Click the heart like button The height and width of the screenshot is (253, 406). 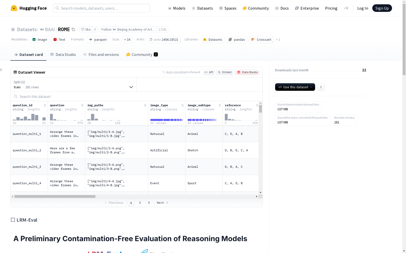(86, 29)
